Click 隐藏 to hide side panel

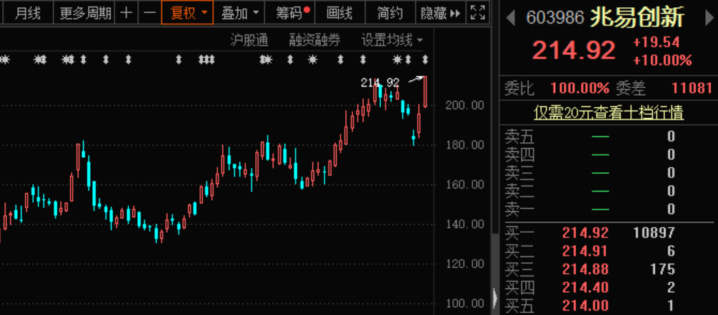pos(440,12)
